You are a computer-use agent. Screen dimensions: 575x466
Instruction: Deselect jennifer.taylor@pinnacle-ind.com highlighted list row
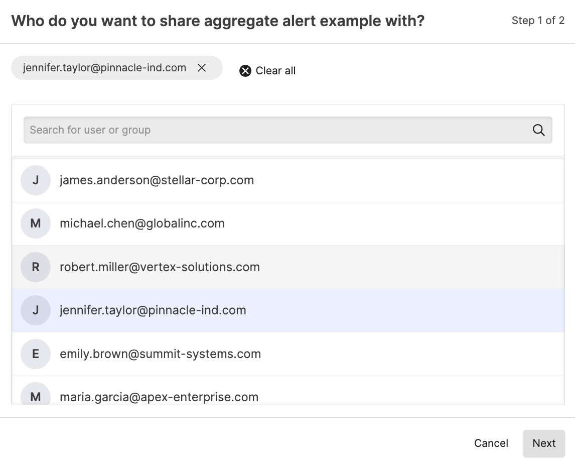(x=153, y=310)
